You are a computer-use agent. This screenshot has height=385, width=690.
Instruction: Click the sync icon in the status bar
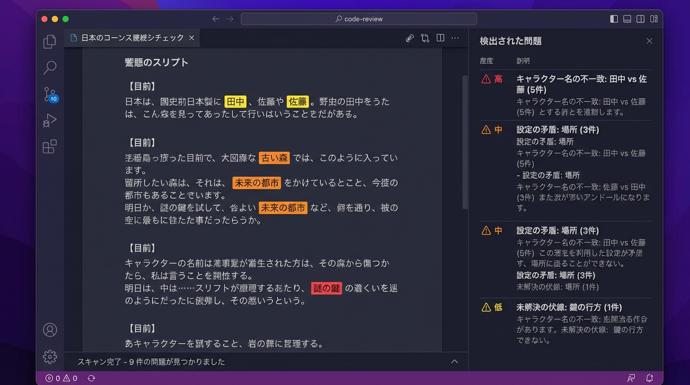click(x=91, y=378)
